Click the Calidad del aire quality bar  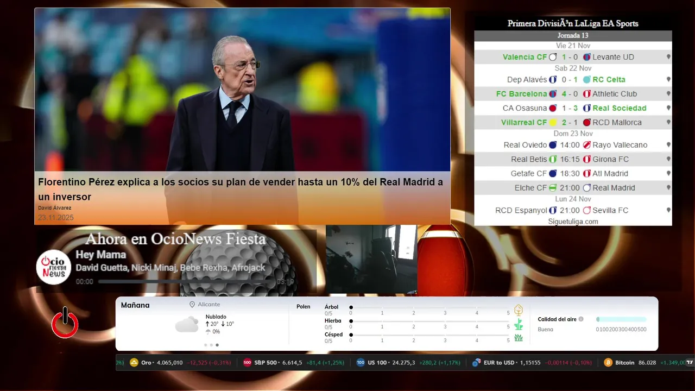click(621, 319)
